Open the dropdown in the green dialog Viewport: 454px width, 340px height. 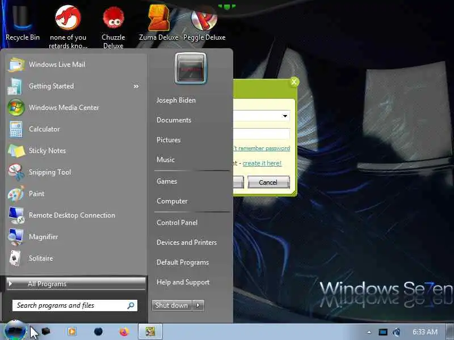pos(285,116)
